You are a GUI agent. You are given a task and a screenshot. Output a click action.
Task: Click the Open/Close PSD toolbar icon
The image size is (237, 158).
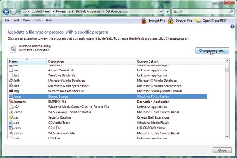point(199,20)
